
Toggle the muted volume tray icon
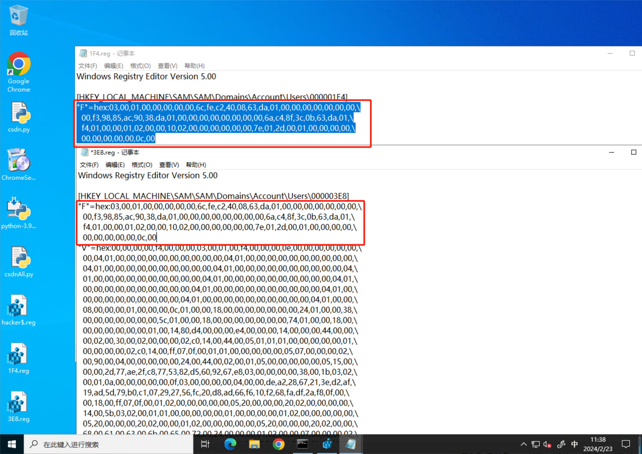click(x=547, y=444)
